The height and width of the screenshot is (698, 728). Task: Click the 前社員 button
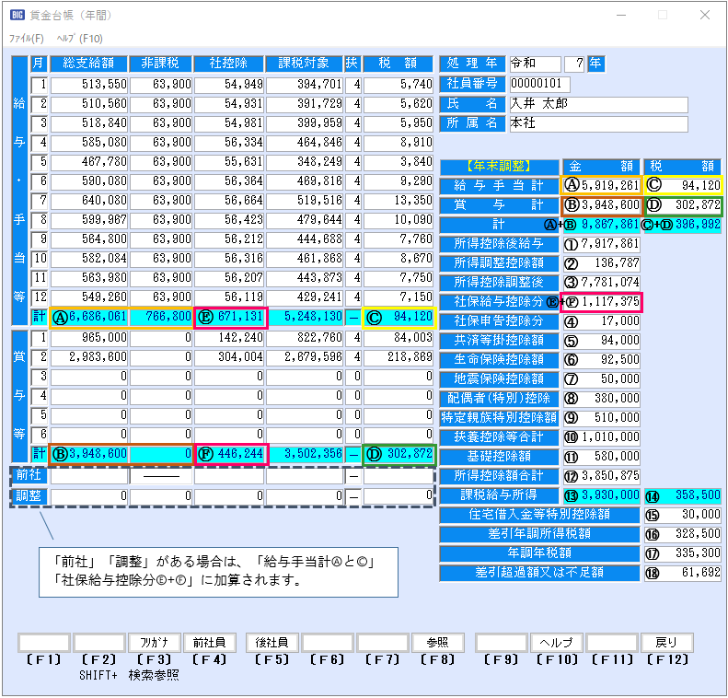click(x=210, y=643)
